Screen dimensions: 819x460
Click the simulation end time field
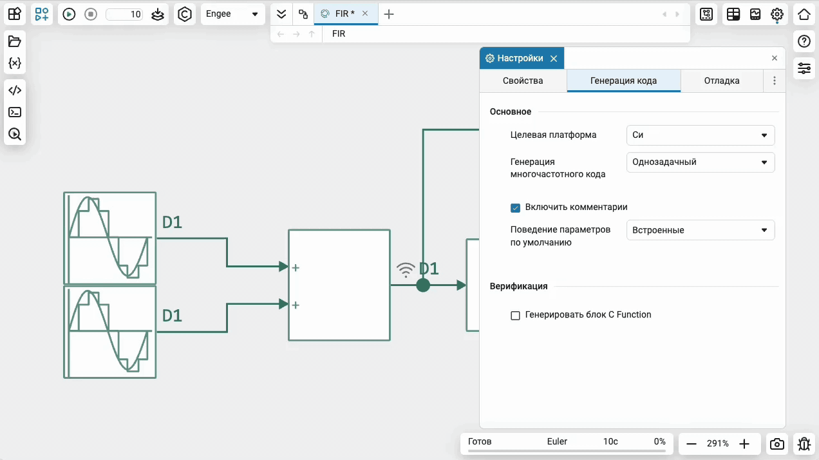[124, 14]
